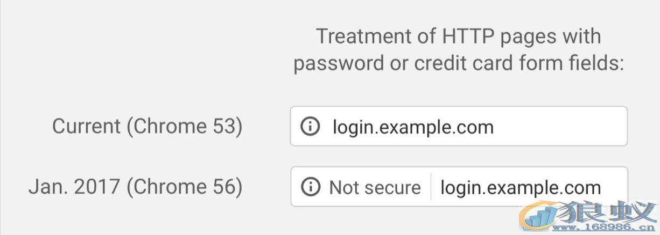660x235 pixels.
Task: Click the divider between Not secure and URL
Action: click(x=431, y=187)
